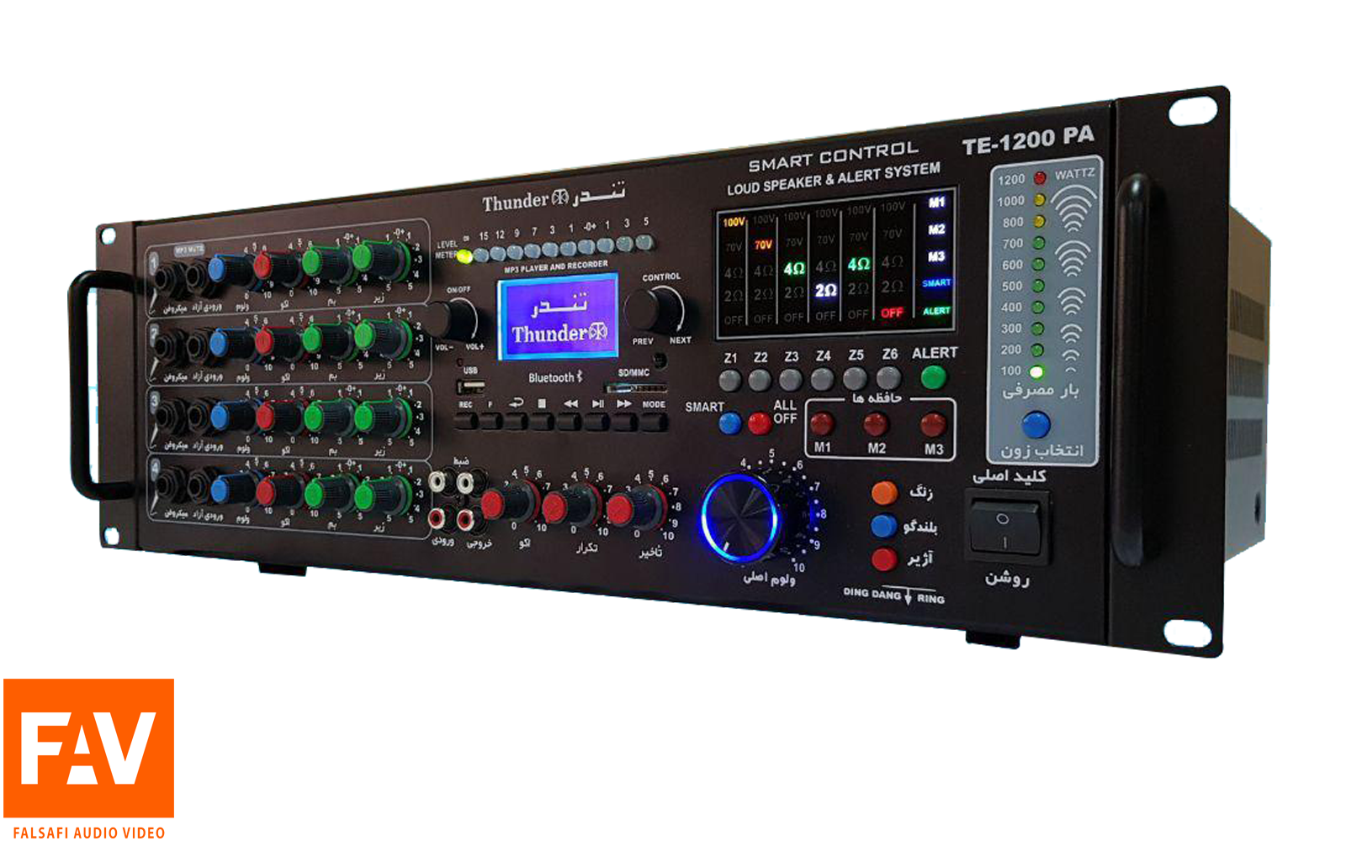Screen dimensions: 1346x841
Task: Click the USB port beside the player buttons
Action: click(471, 387)
